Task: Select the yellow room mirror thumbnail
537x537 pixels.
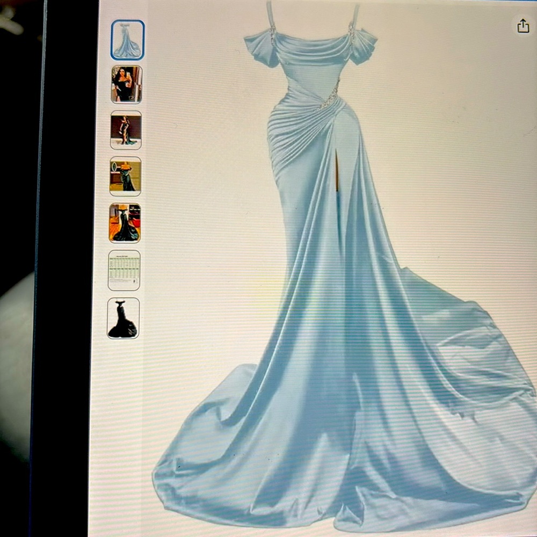Action: coord(125,176)
